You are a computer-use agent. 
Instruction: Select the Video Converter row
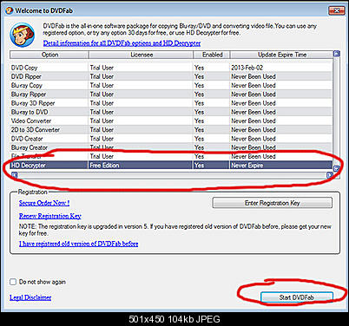(x=171, y=121)
